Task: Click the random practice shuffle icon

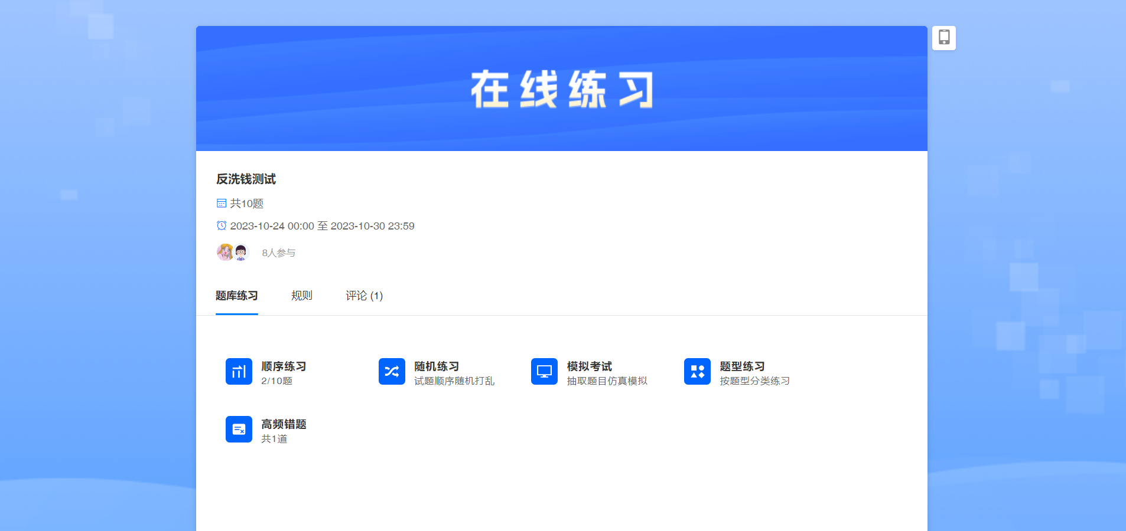Action: click(x=392, y=372)
